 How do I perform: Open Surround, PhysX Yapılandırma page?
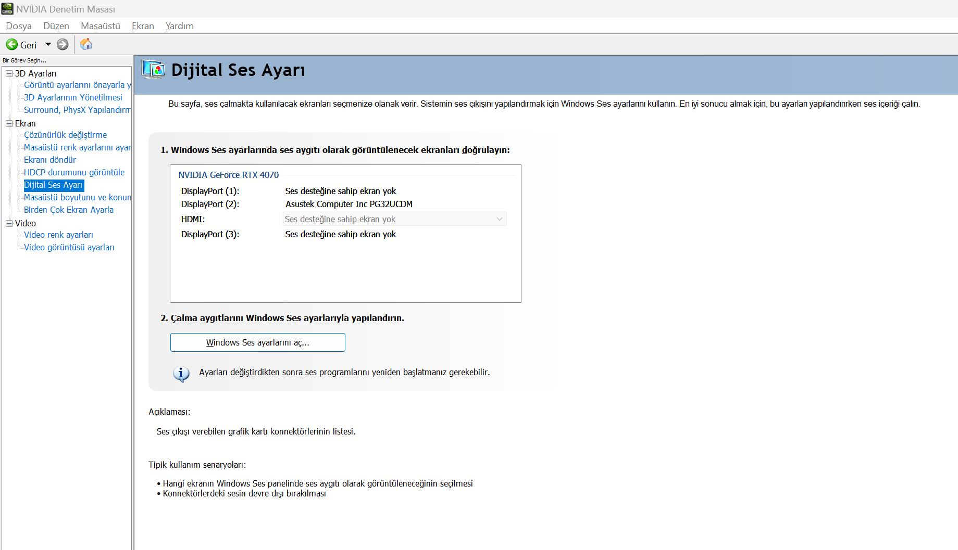click(x=77, y=110)
